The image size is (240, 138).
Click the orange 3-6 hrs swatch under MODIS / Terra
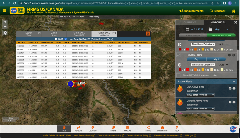click(195, 70)
